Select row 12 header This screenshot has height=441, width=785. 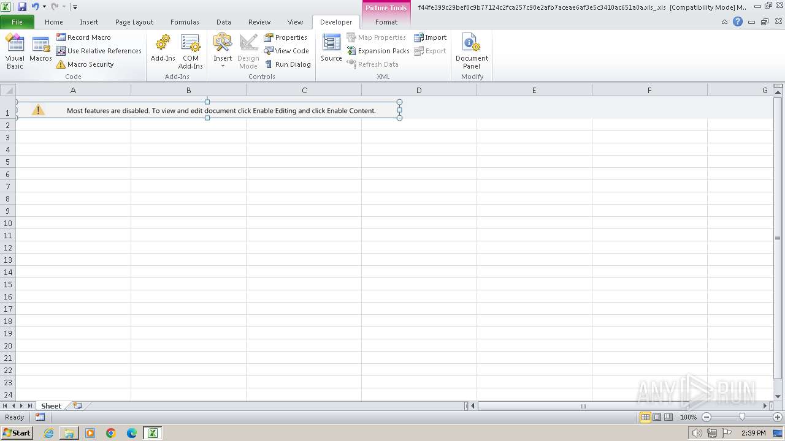(8, 247)
